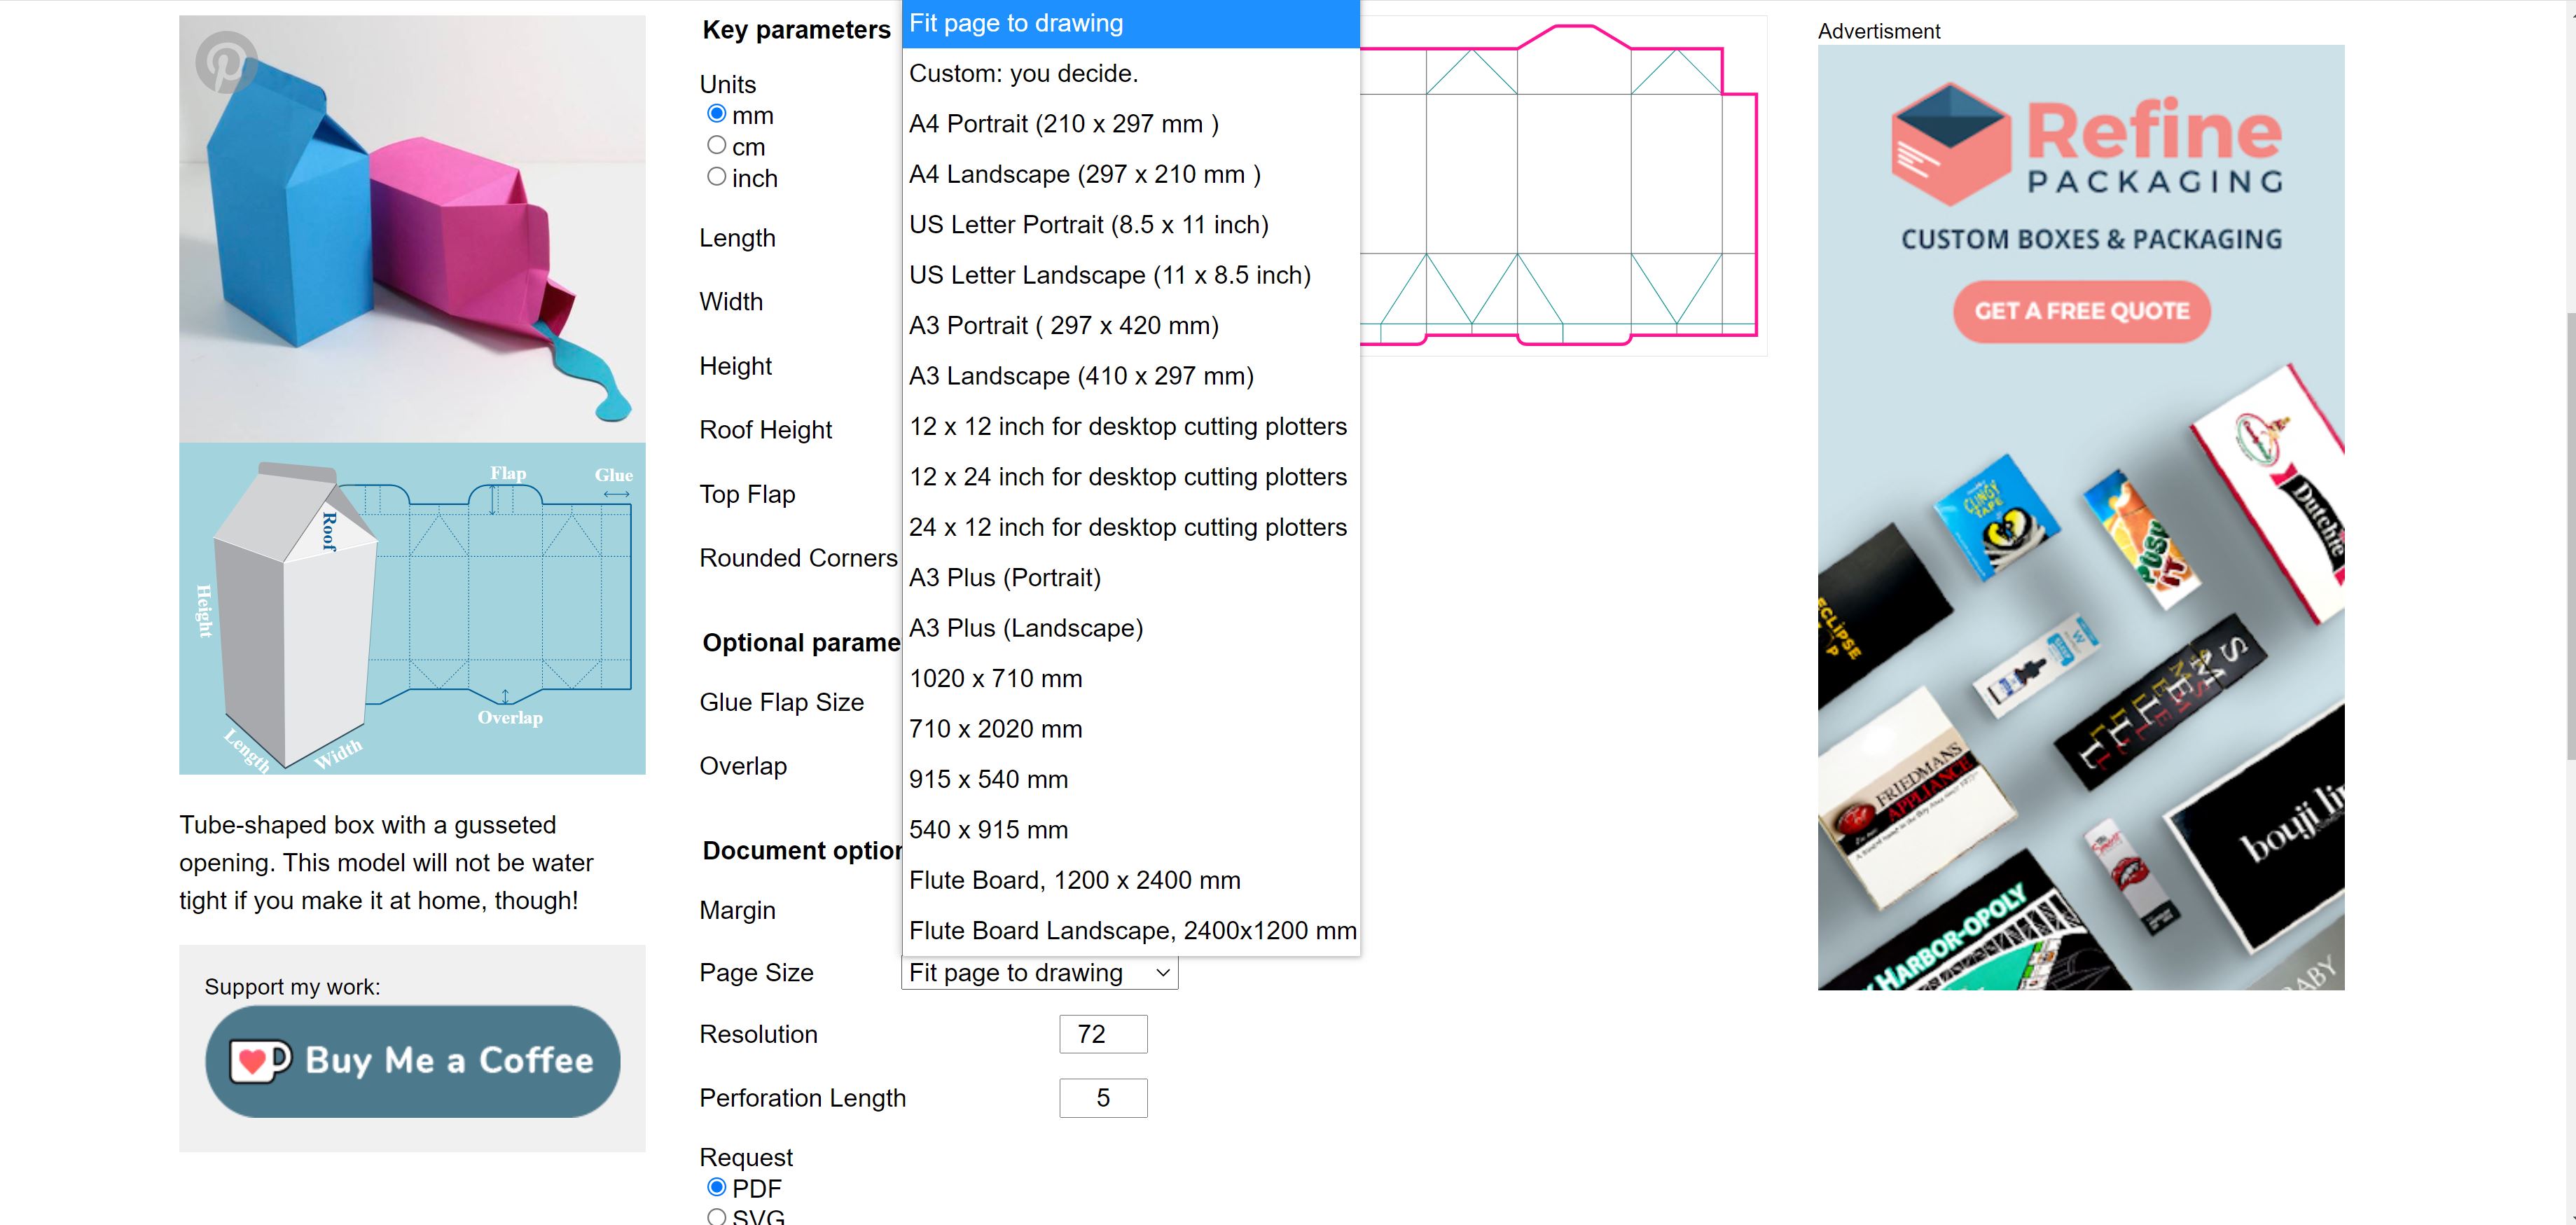Click the 'Resolution' label
This screenshot has height=1225, width=2576.
coord(758,1034)
